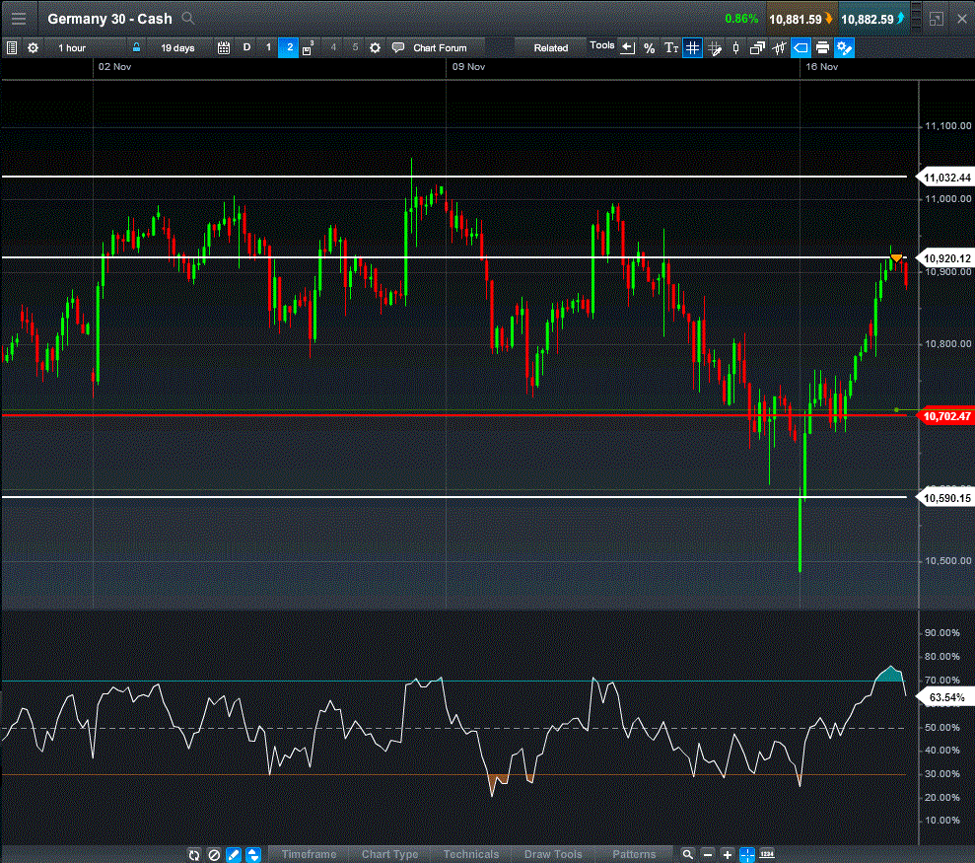975x863 pixels.
Task: Select the D default layout
Action: [246, 47]
